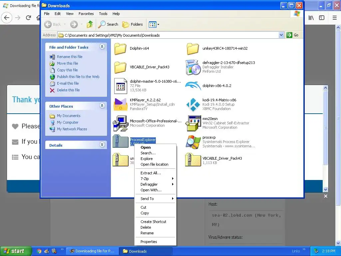Image resolution: width=341 pixels, height=256 pixels.
Task: Open the Dolphin-x64 folder icon
Action: 120,48
